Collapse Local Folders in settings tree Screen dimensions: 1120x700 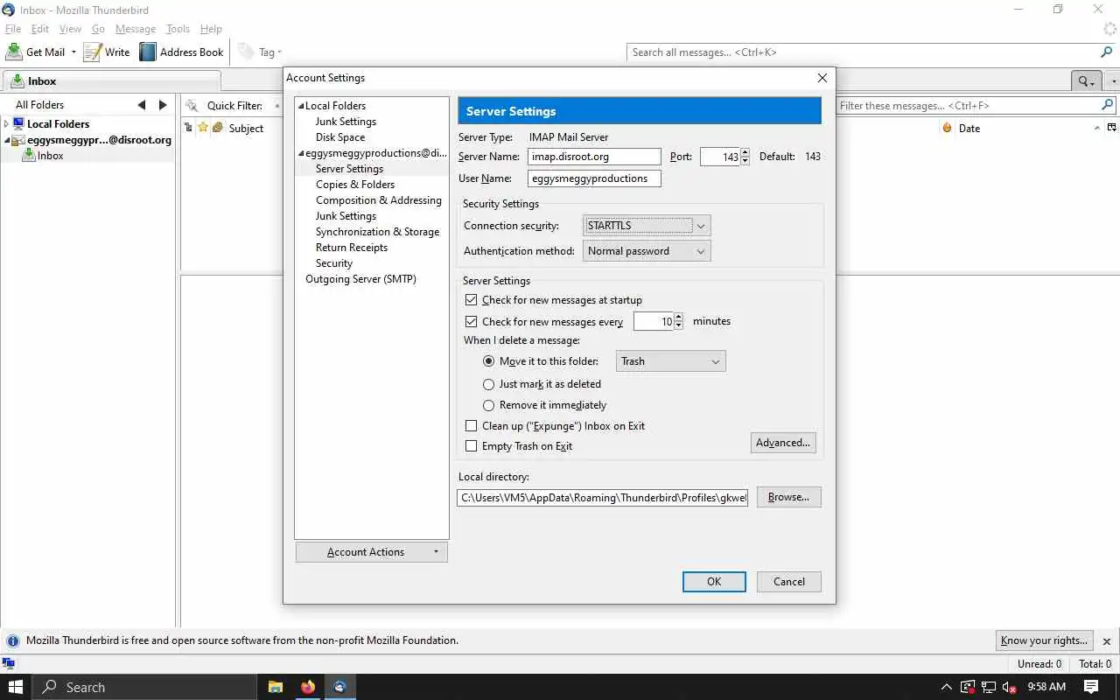coord(301,106)
